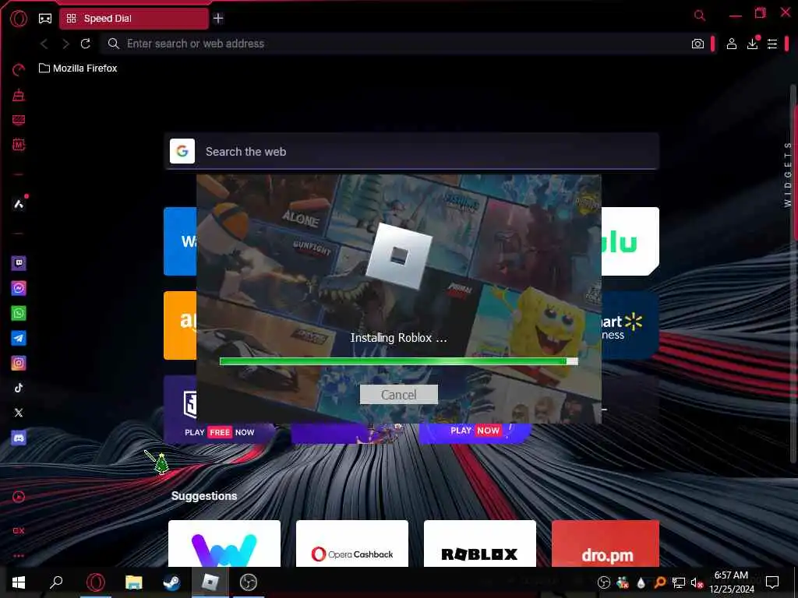Open the GX Mods icon in sidebar
This screenshot has width=798, height=598.
click(x=19, y=145)
